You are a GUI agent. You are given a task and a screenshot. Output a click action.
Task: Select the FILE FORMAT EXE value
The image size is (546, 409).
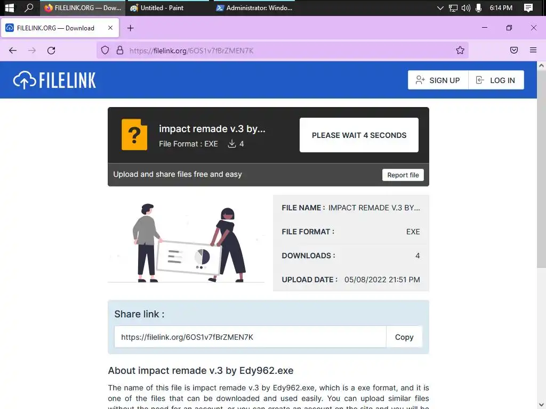point(413,232)
